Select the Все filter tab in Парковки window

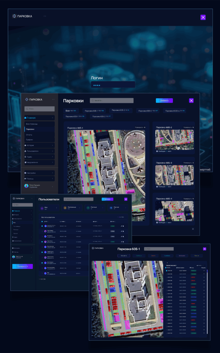pyautogui.click(x=71, y=111)
